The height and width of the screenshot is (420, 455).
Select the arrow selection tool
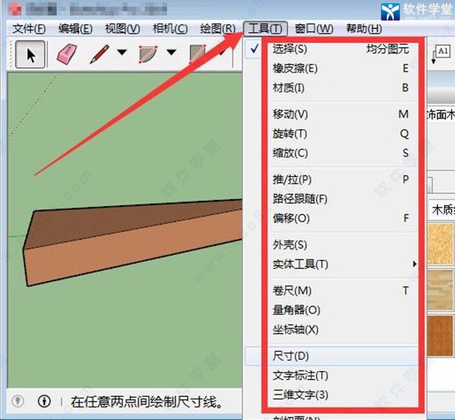click(31, 54)
